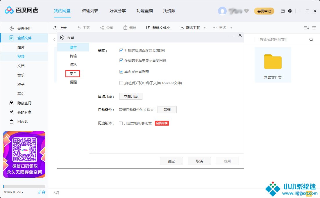Screen dimensions: 320x198
Task: Click the 76M/1029G storage text
Action: pyautogui.click(x=13, y=192)
